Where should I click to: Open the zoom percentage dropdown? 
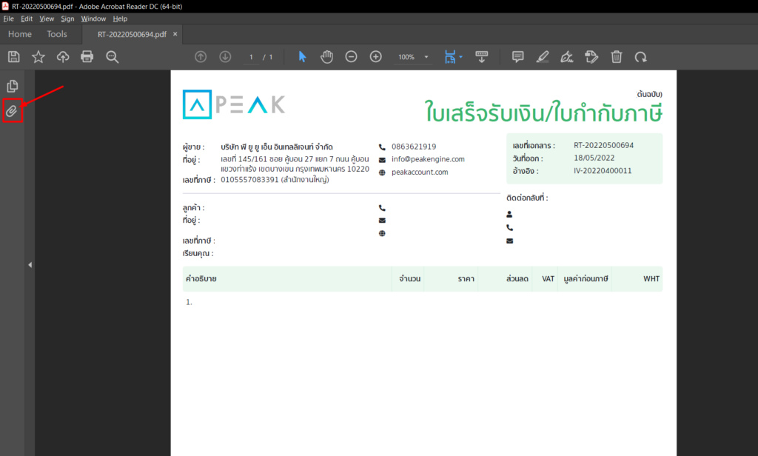tap(425, 56)
